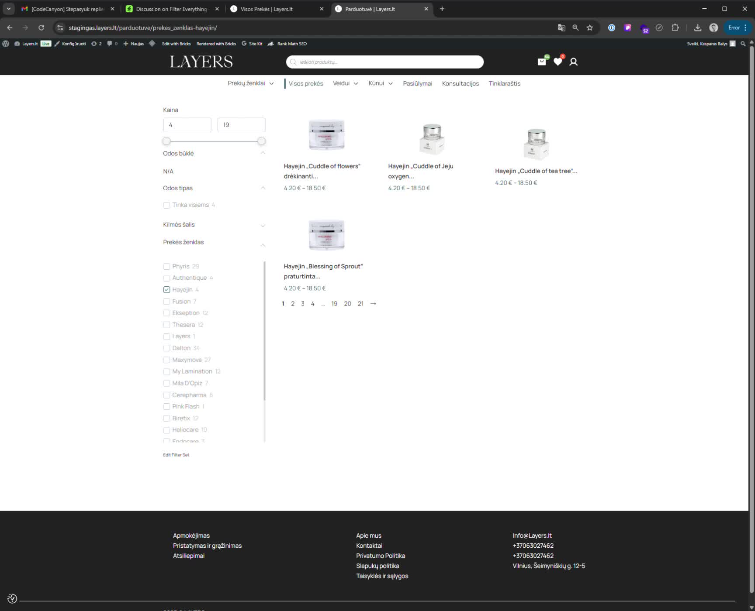Open pending updates via refresh icon
This screenshot has width=755, height=611.
(x=93, y=44)
